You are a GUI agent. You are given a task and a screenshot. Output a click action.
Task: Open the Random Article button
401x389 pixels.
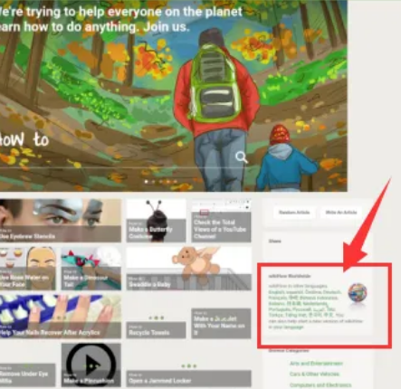[x=294, y=213]
